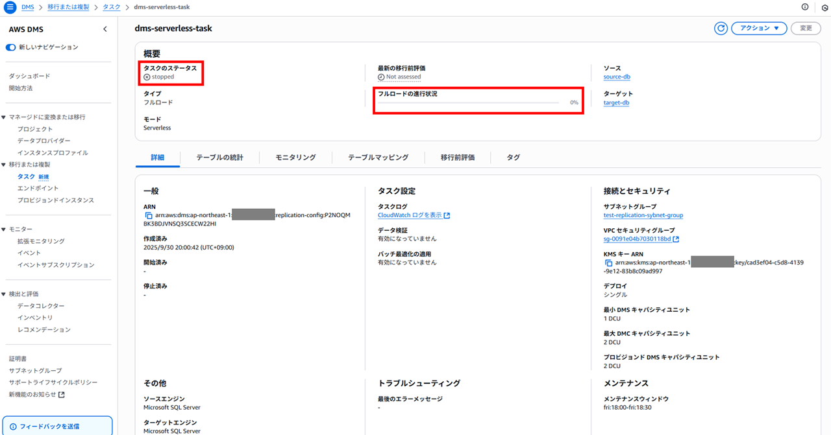
Task: Click the タスク breadcrumb link
Action: [x=112, y=7]
